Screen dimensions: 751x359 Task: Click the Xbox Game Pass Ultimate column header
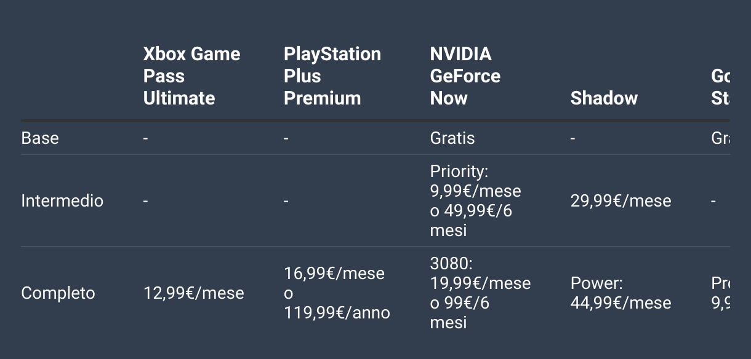[x=191, y=76]
